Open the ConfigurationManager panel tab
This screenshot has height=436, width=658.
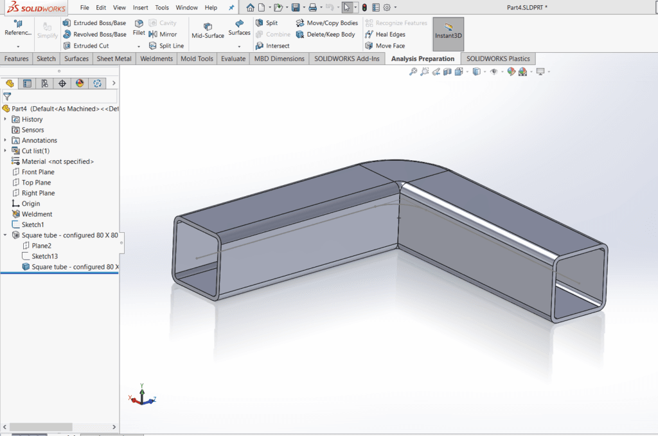[44, 83]
